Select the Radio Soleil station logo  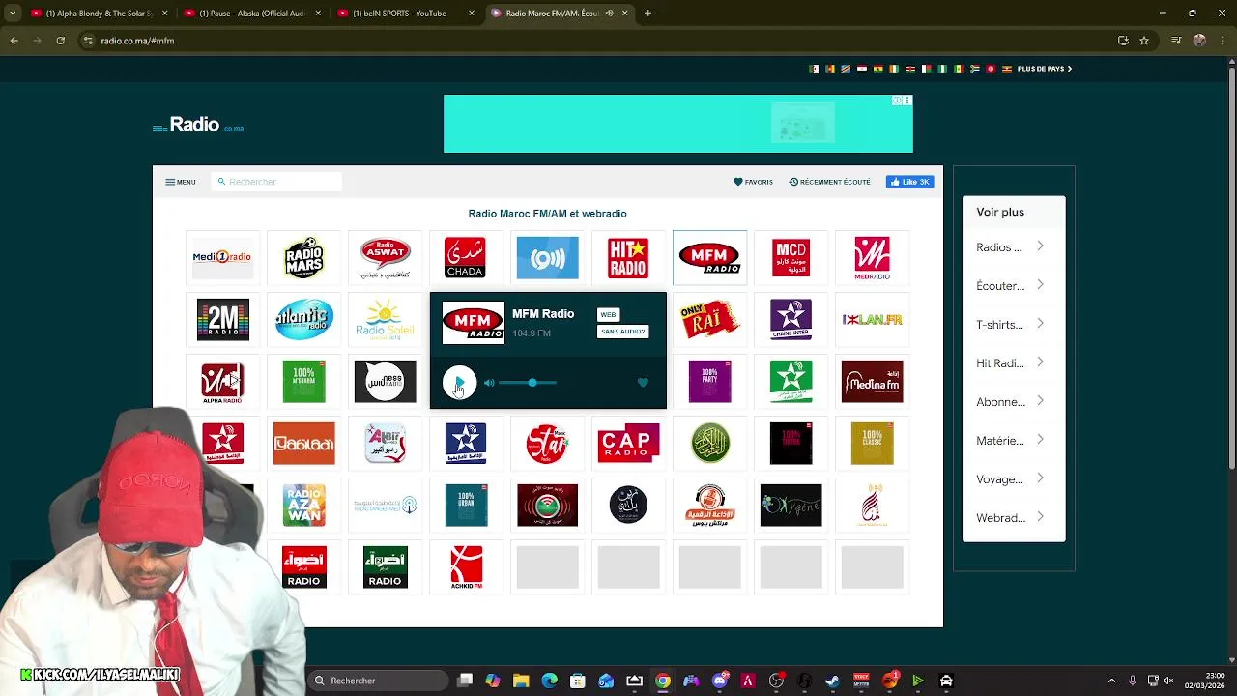[385, 320]
